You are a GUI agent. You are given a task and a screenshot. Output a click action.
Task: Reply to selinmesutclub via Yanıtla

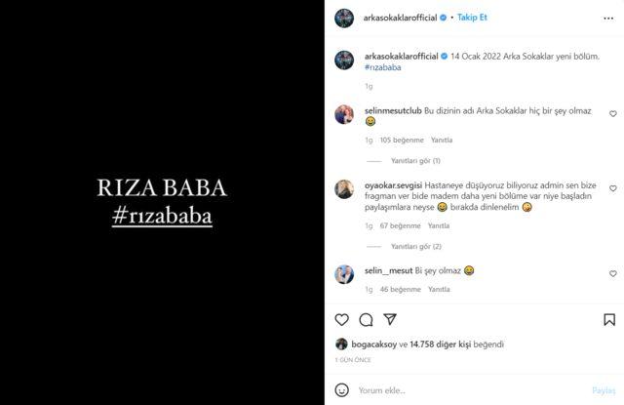(442, 141)
